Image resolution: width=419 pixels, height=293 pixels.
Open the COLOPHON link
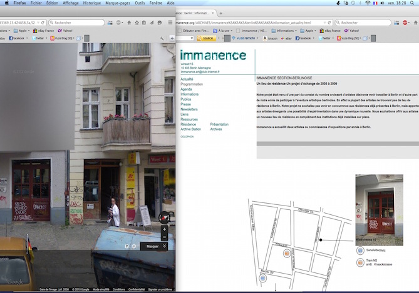(x=187, y=136)
